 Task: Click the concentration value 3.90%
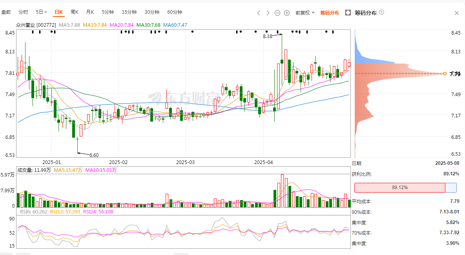(x=452, y=243)
